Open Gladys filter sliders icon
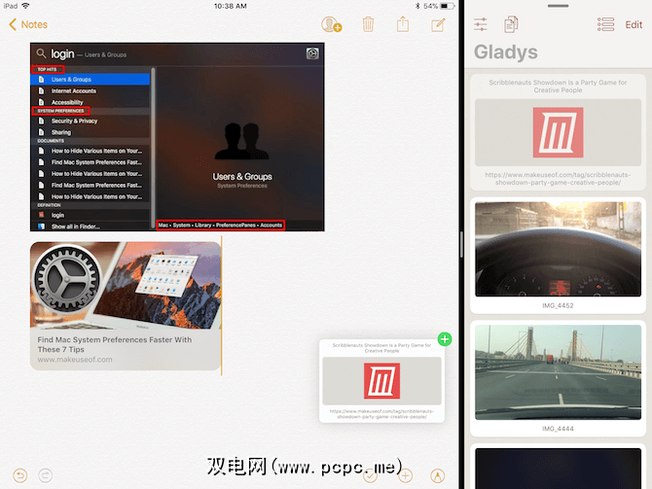This screenshot has width=652, height=489. point(481,24)
